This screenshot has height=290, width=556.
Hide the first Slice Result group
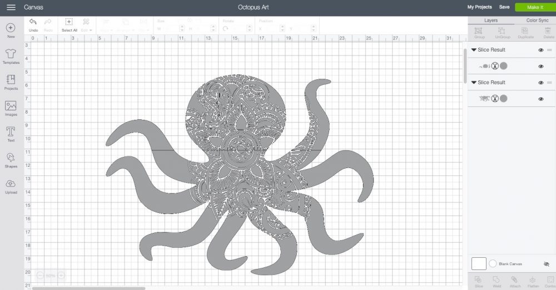pos(541,50)
